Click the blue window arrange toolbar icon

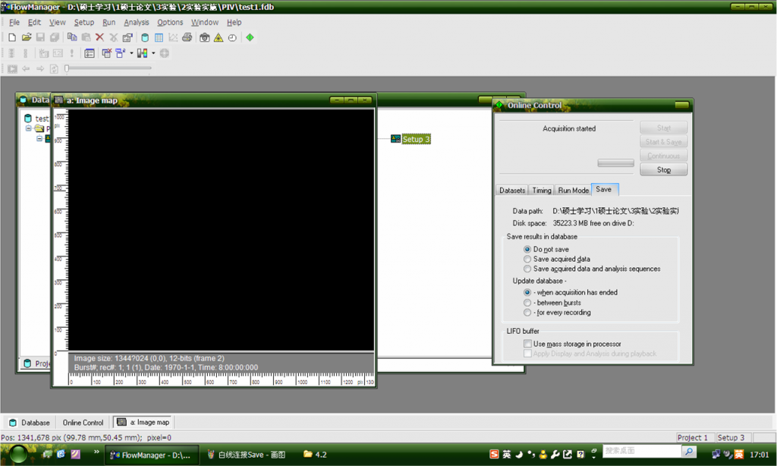(x=121, y=53)
